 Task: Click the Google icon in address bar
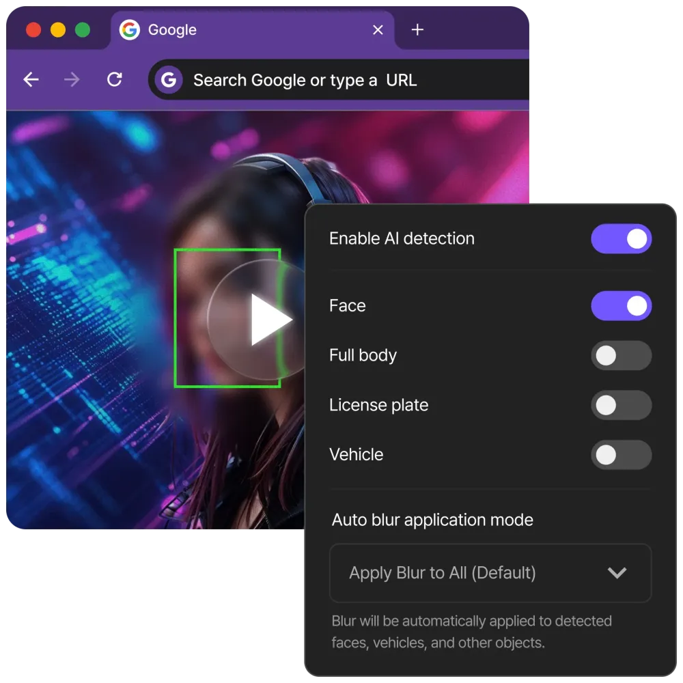point(168,81)
